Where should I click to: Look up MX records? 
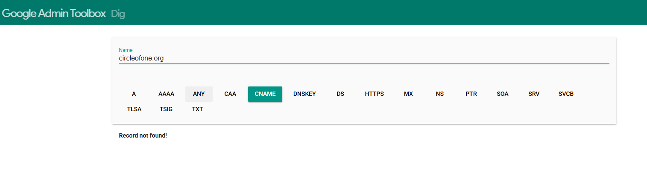tap(408, 94)
